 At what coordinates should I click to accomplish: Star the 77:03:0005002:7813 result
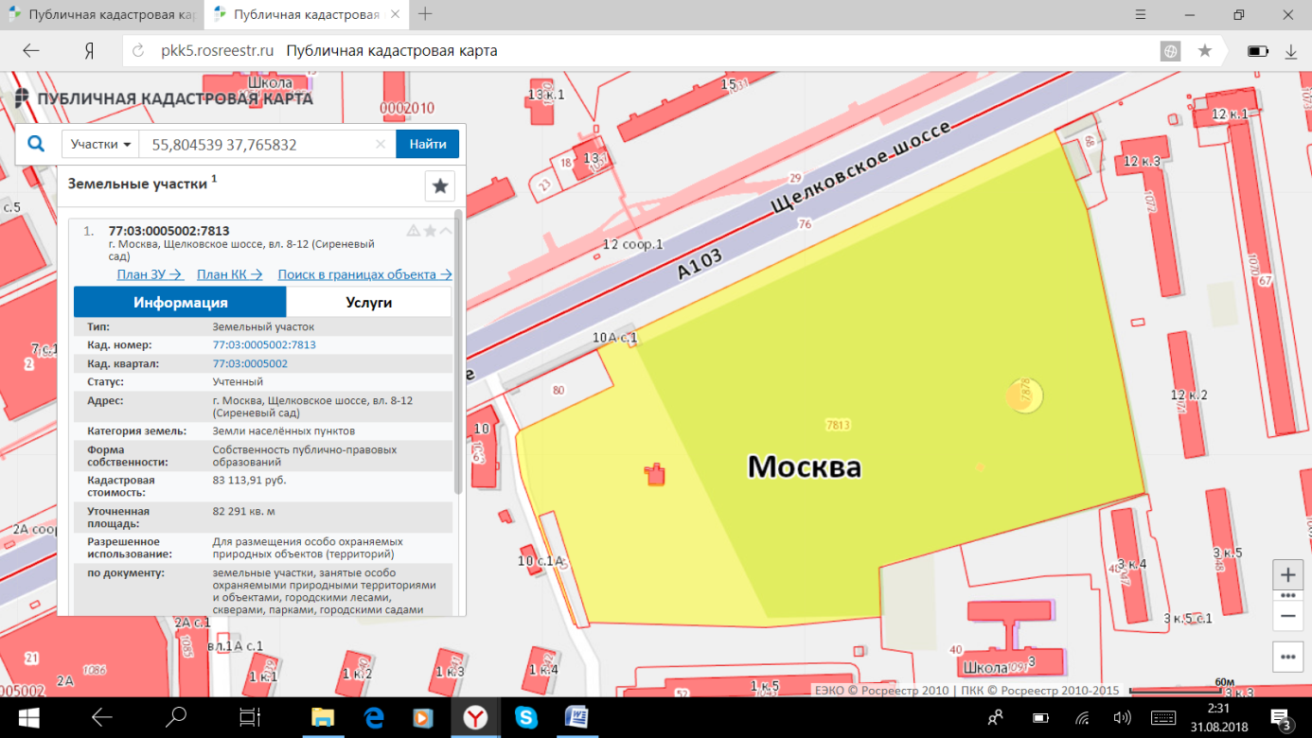click(x=430, y=231)
